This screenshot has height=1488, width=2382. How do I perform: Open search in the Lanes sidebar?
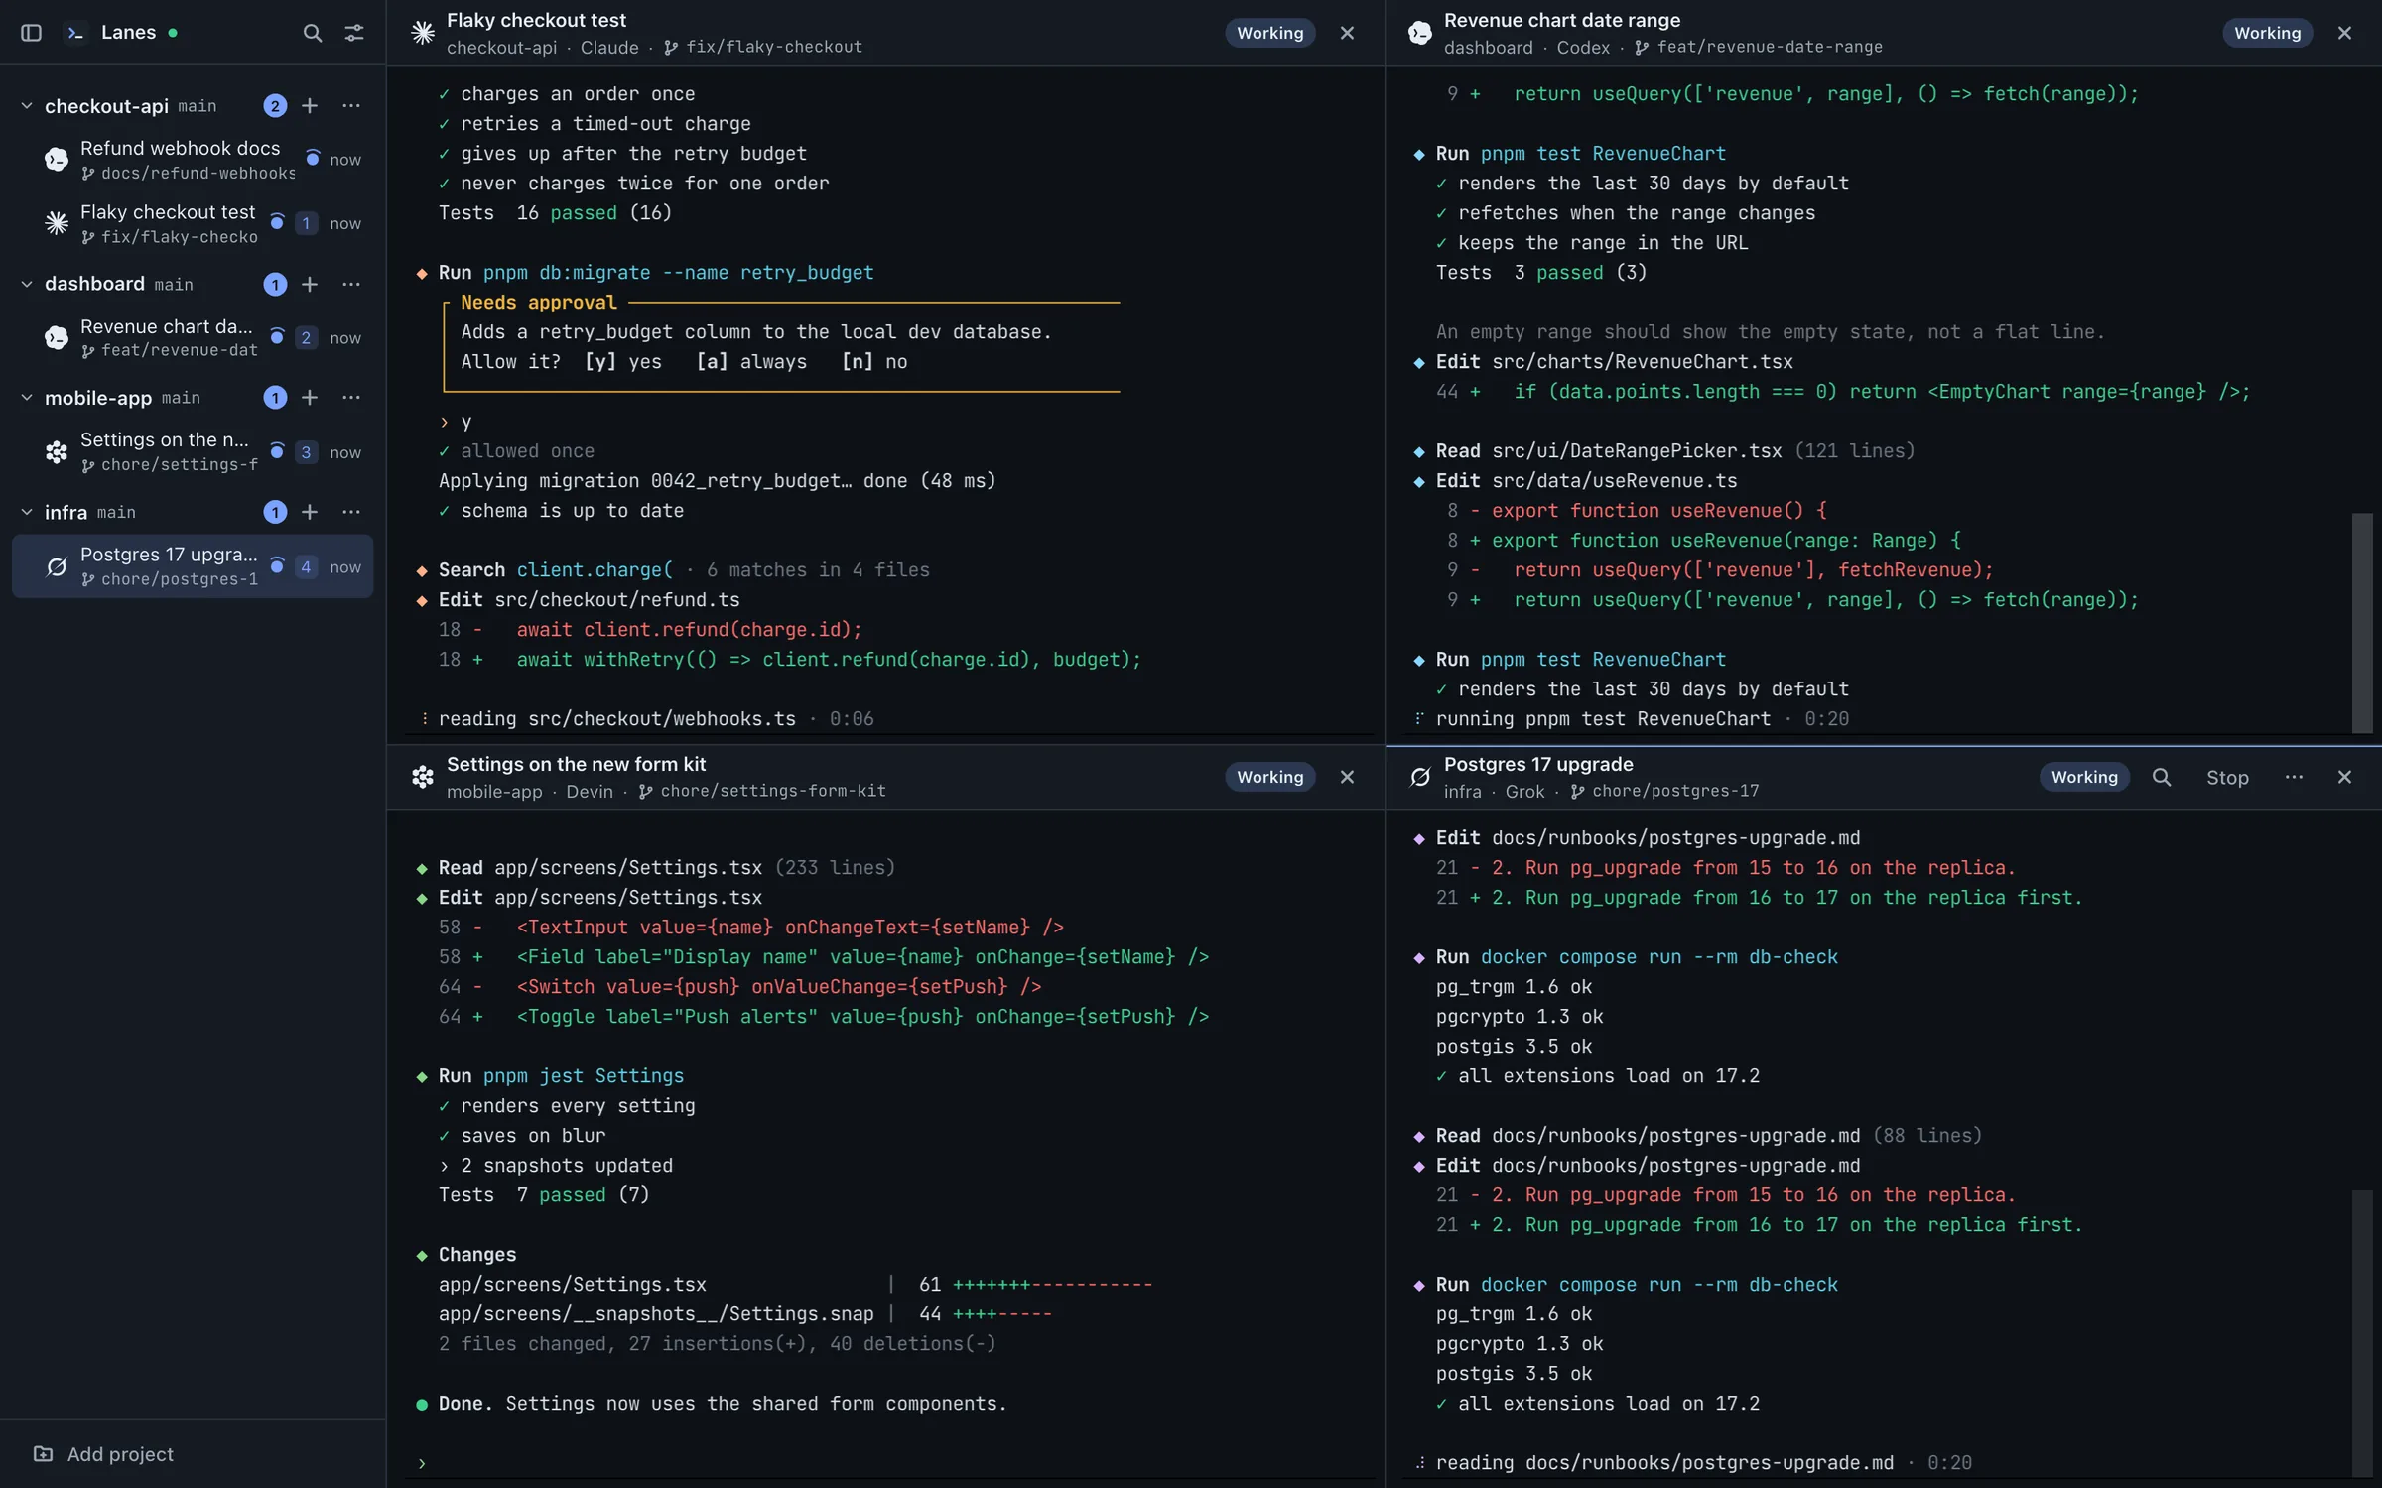312,33
